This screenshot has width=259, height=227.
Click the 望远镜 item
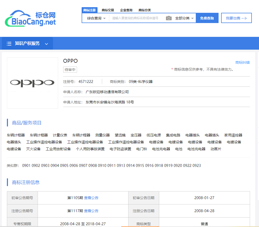click(x=120, y=135)
